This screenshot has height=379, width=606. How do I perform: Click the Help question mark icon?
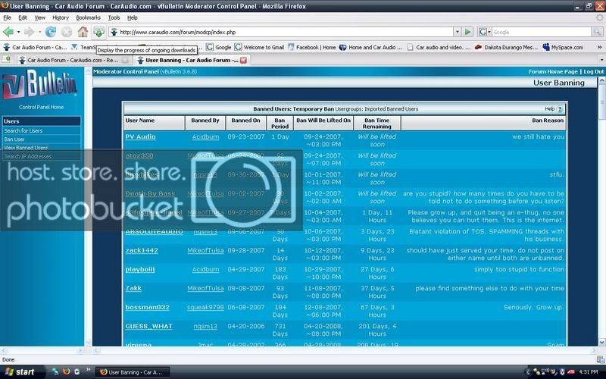click(559, 109)
